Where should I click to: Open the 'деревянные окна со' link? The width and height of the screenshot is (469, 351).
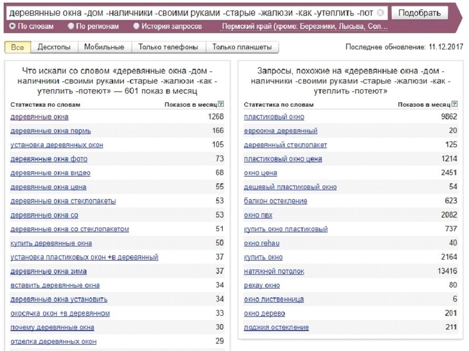click(44, 215)
